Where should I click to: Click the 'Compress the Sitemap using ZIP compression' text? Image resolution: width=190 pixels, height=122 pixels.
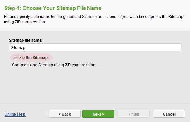54,65
